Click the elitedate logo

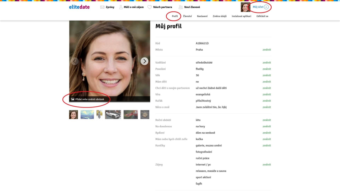tap(79, 7)
